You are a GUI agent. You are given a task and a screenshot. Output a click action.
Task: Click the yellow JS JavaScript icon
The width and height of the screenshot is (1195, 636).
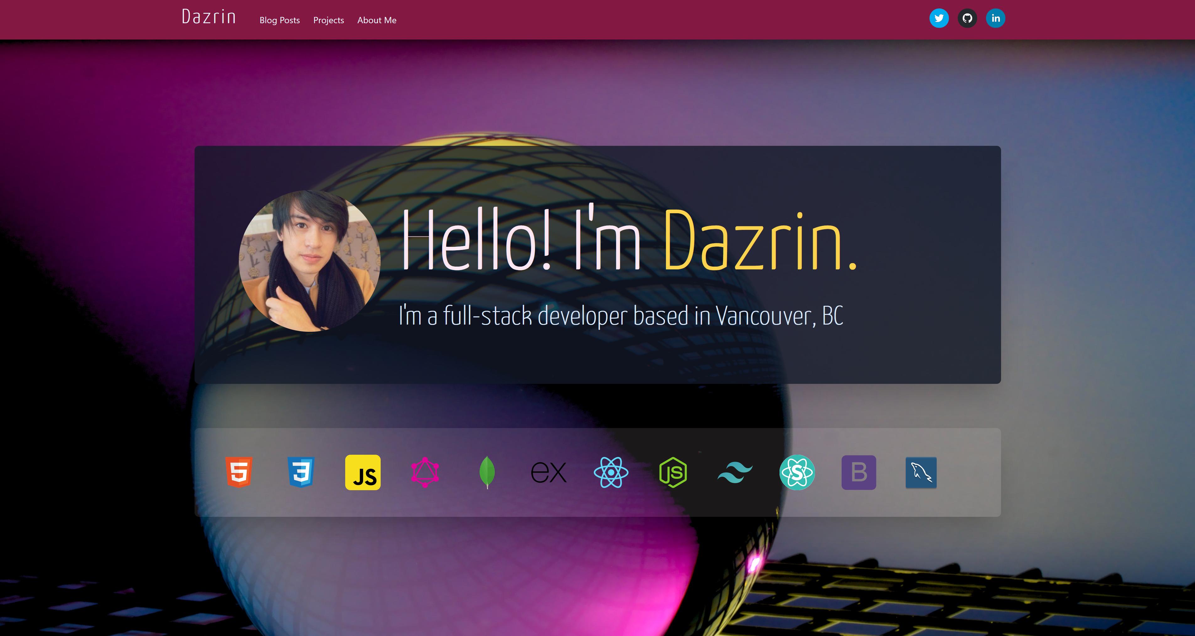(x=363, y=472)
